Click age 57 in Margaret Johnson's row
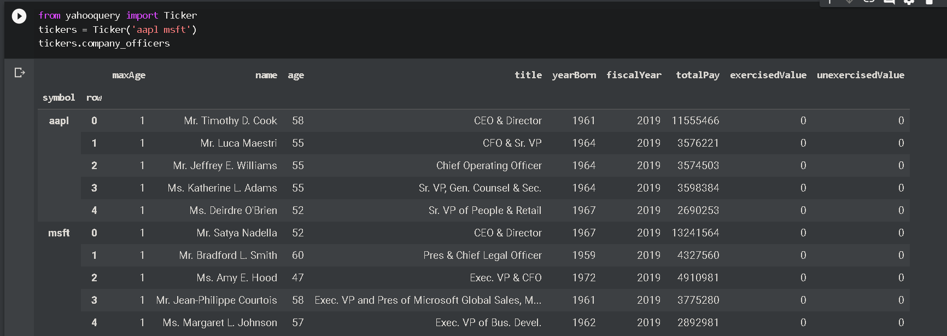The image size is (947, 336). point(297,322)
